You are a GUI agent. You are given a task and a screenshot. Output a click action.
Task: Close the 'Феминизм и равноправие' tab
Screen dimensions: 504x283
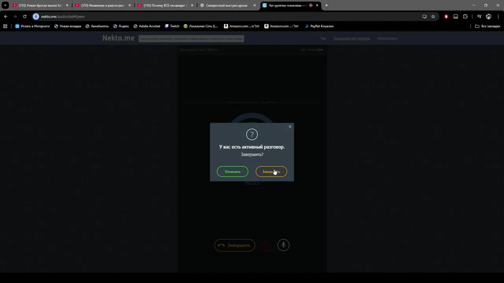coord(130,6)
